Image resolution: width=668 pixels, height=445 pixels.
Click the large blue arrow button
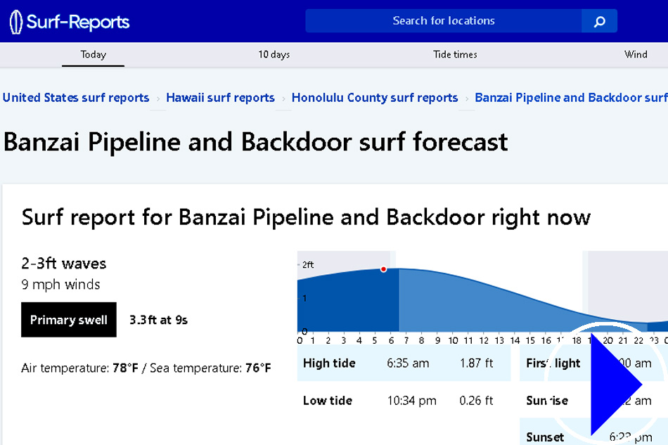click(x=615, y=385)
